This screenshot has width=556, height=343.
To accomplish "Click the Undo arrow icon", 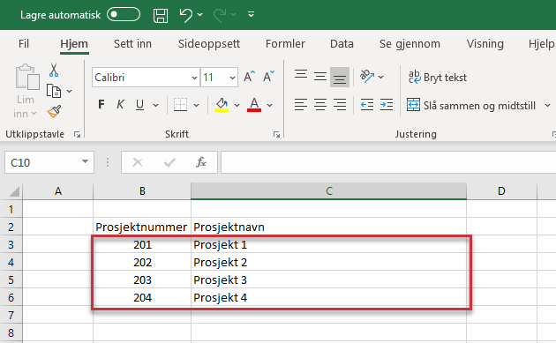I will [186, 15].
